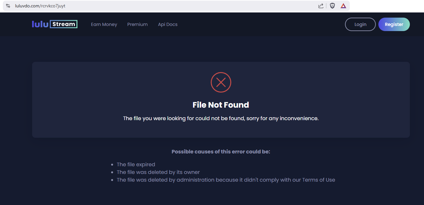Viewport: 424px width, 205px height.
Task: Click the purple 'lulu' logo text
Action: [x=40, y=24]
